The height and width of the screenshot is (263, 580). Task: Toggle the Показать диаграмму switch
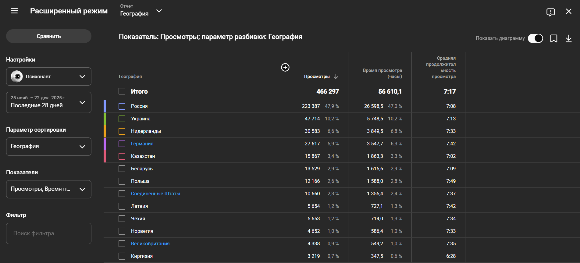(x=535, y=38)
